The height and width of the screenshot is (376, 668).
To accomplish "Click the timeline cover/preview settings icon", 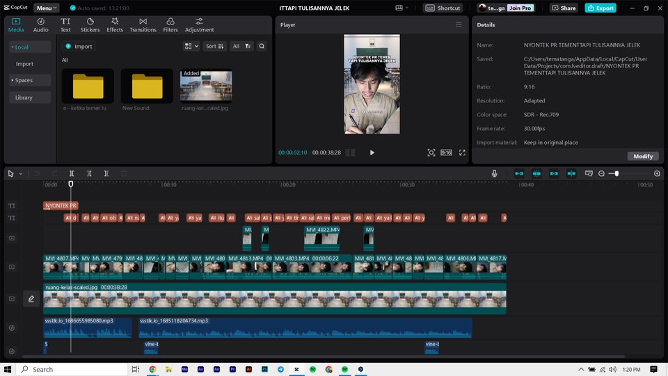I will point(589,173).
